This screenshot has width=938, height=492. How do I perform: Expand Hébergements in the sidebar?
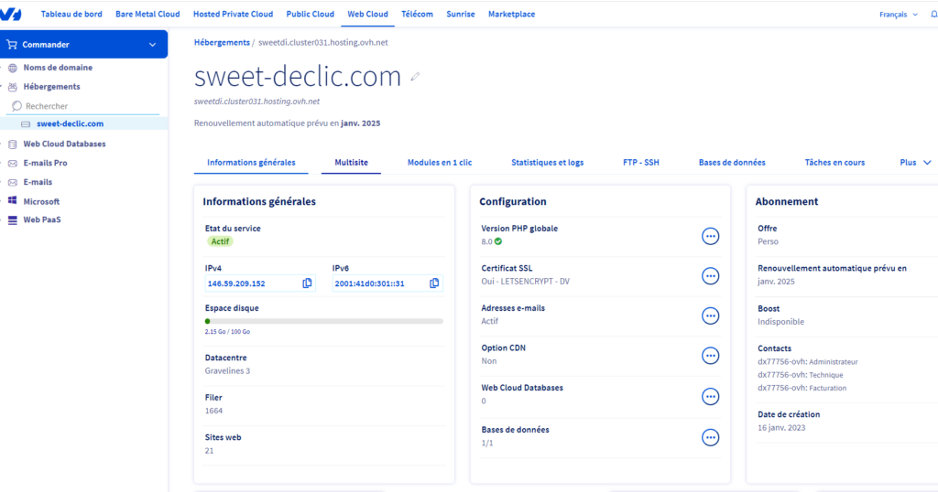click(51, 87)
